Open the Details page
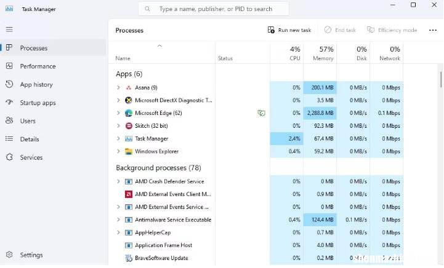 pyautogui.click(x=53, y=139)
